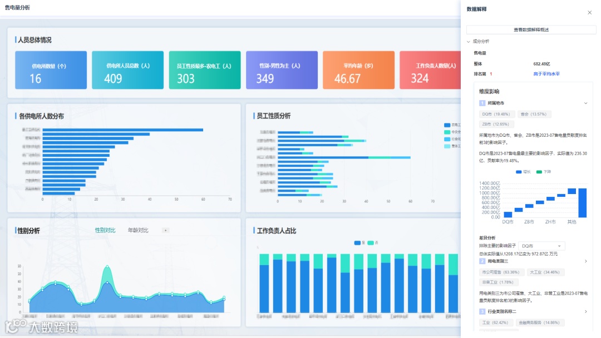
Task: Close the 数据解释 side panel
Action: [589, 13]
